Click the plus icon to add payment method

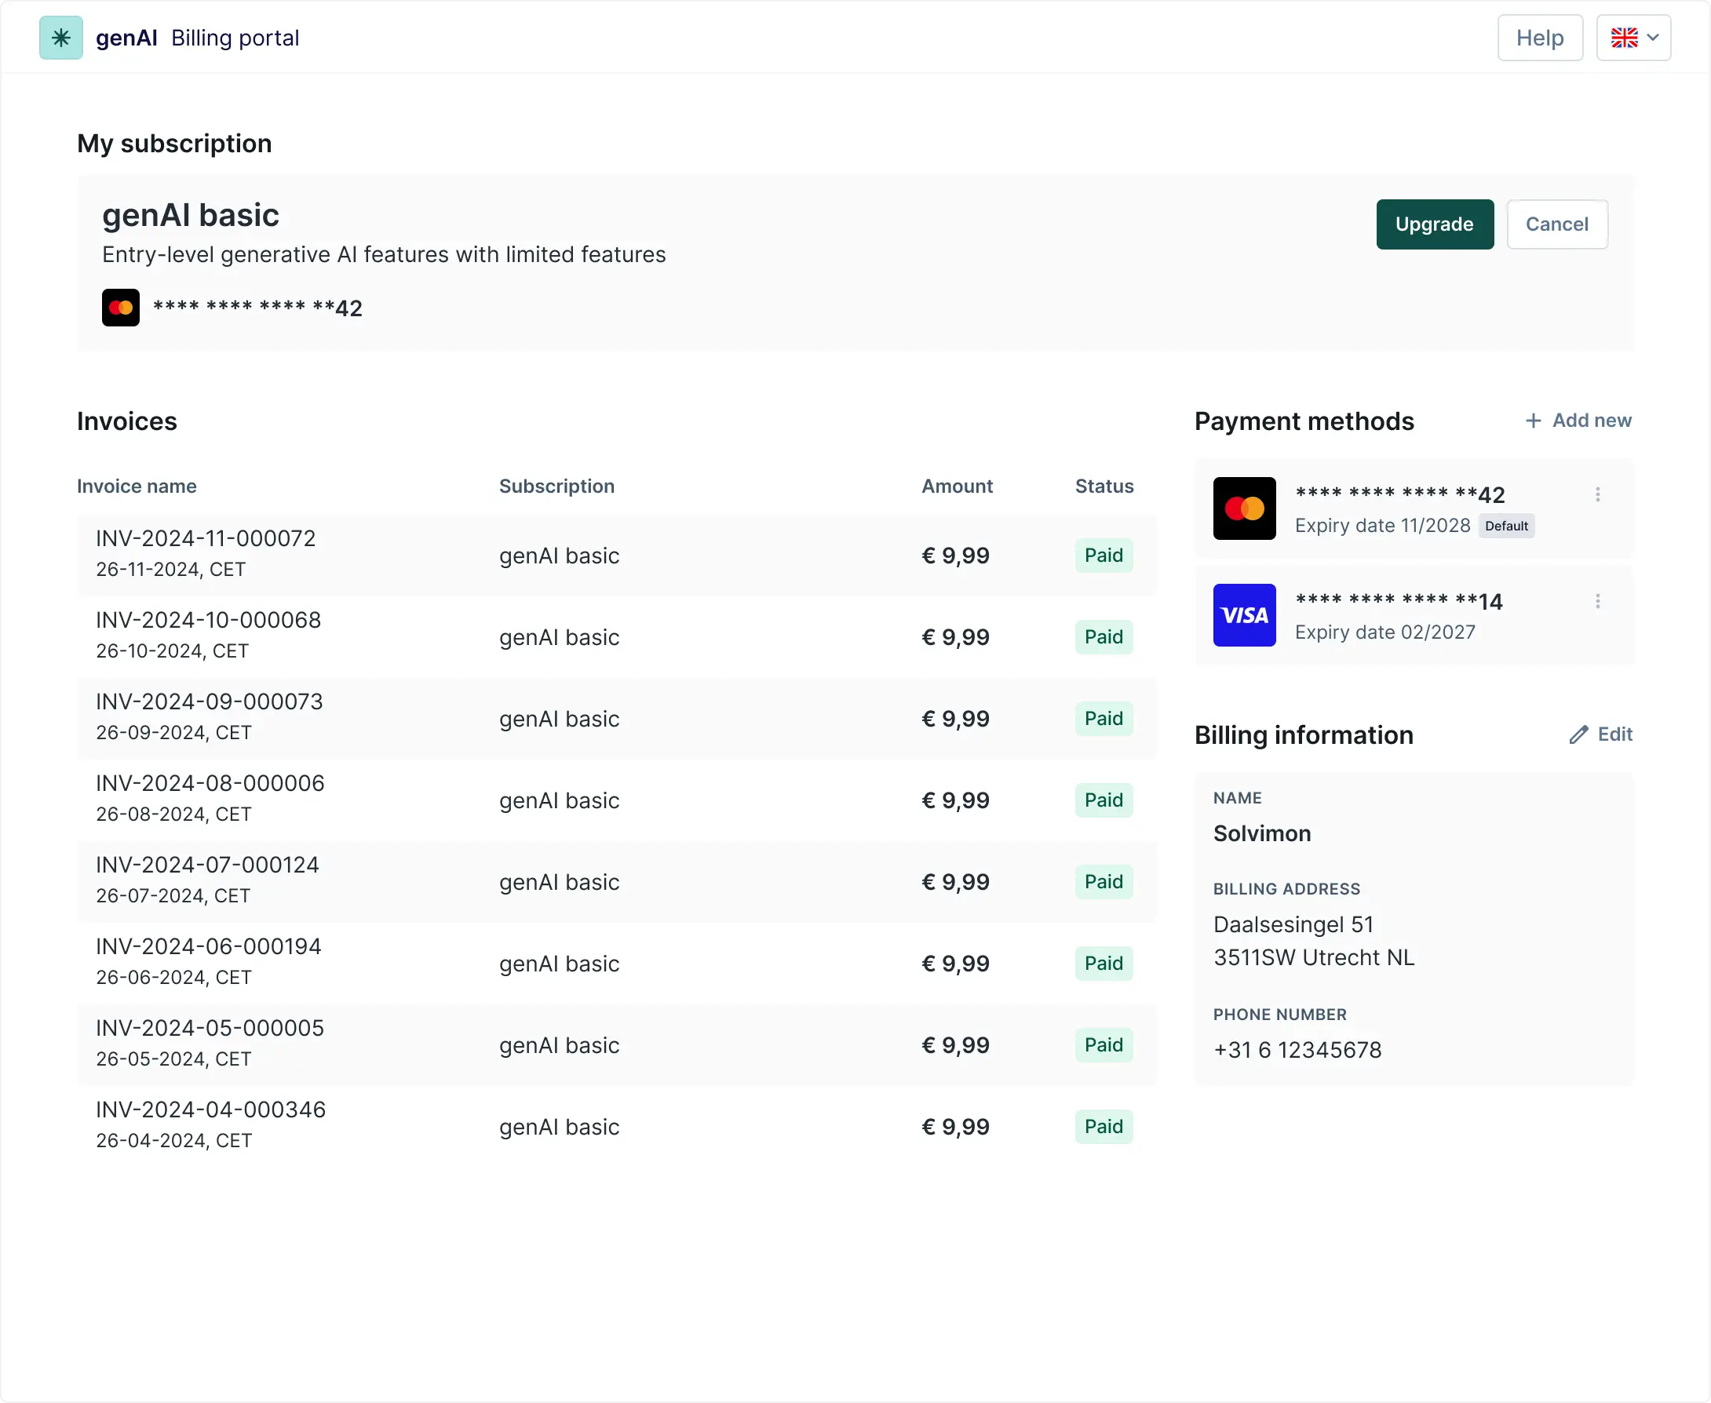[x=1532, y=421]
